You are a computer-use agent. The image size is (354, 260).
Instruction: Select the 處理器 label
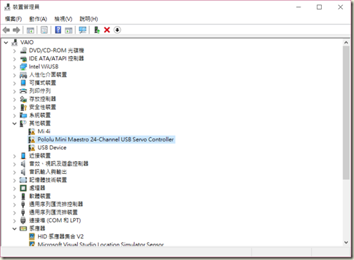pyautogui.click(x=37, y=188)
